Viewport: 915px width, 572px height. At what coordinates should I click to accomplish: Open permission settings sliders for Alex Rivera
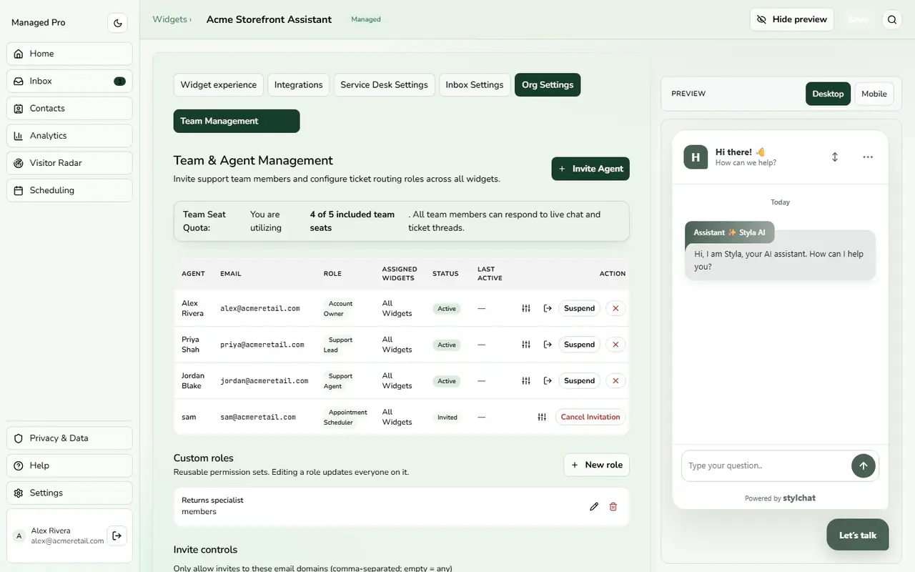[526, 308]
